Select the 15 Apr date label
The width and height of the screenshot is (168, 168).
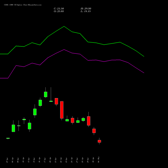[x=34, y=160]
